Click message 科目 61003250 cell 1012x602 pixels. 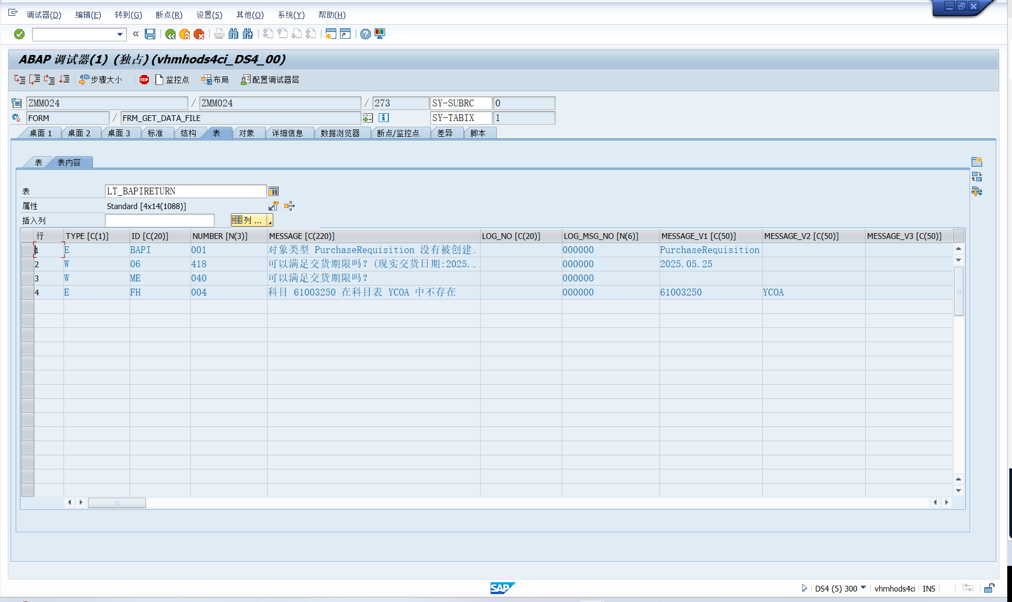pyautogui.click(x=374, y=292)
